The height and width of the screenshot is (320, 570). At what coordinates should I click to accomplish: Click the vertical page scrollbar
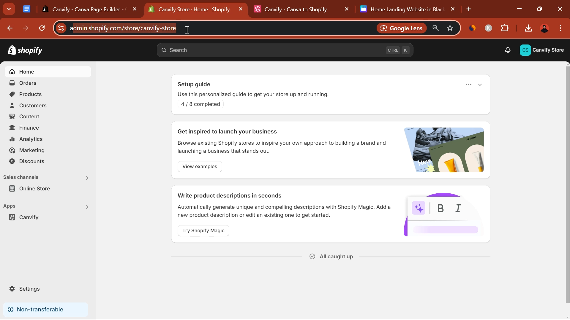tap(568, 184)
